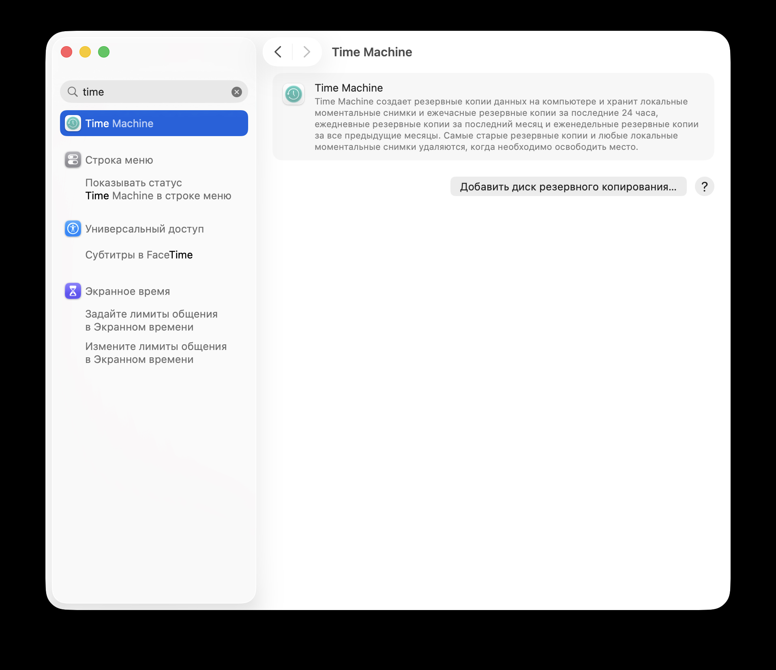Image resolution: width=776 pixels, height=670 pixels.
Task: Open Измените лимиты общения result
Action: point(156,353)
